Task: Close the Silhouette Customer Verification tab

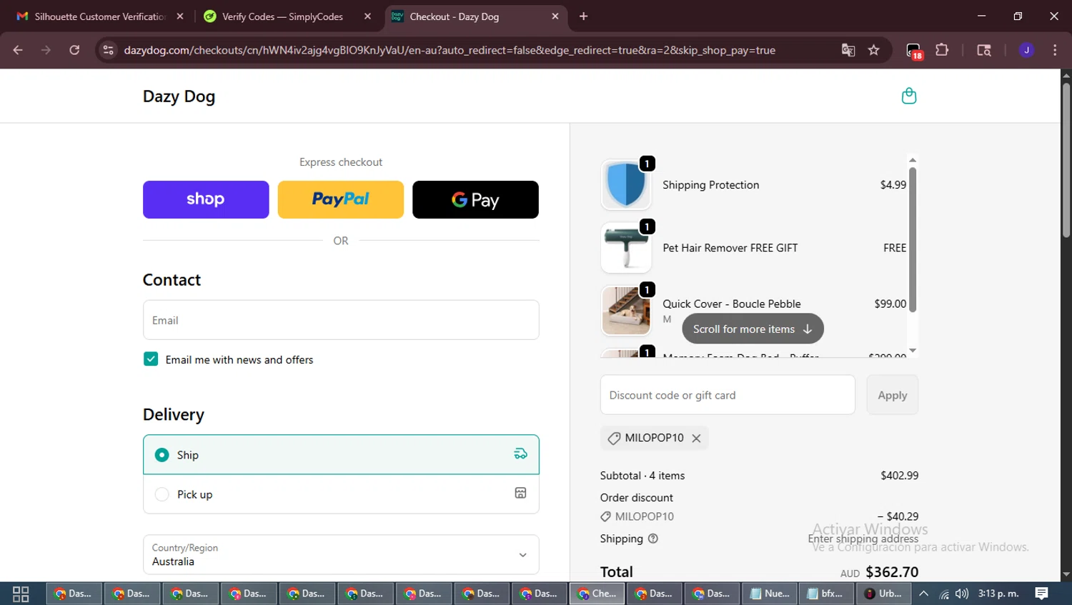Action: pos(180,16)
